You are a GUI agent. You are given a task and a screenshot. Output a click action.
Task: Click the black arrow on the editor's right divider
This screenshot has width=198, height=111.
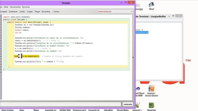[133, 57]
